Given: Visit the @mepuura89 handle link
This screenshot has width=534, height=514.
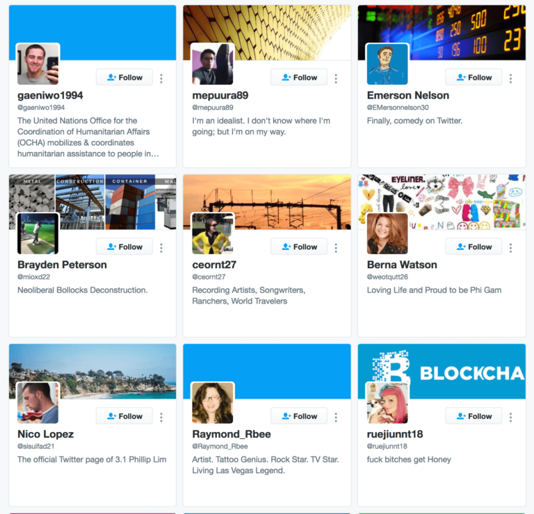Looking at the screenshot, I should (213, 108).
